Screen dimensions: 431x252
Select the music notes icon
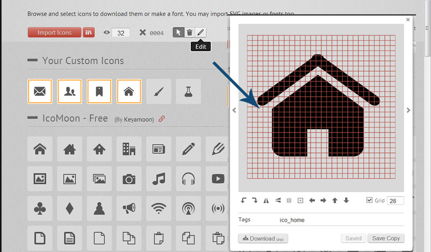tap(159, 179)
